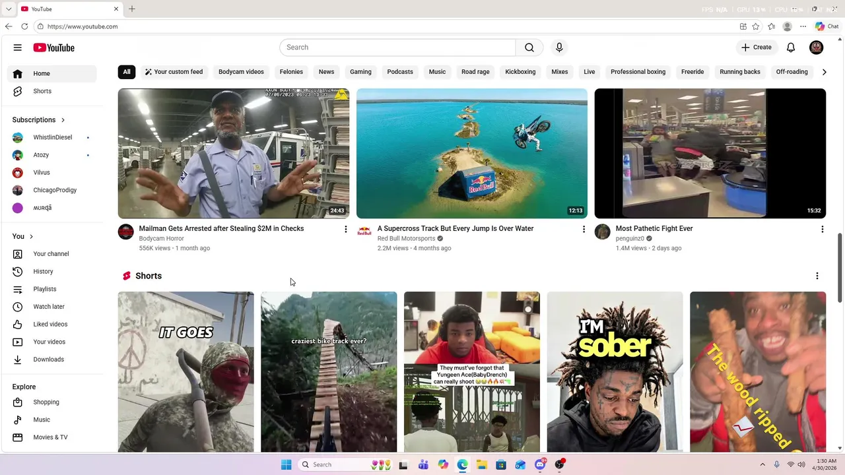Open options menu for Supercross video
Image resolution: width=845 pixels, height=475 pixels.
point(584,229)
